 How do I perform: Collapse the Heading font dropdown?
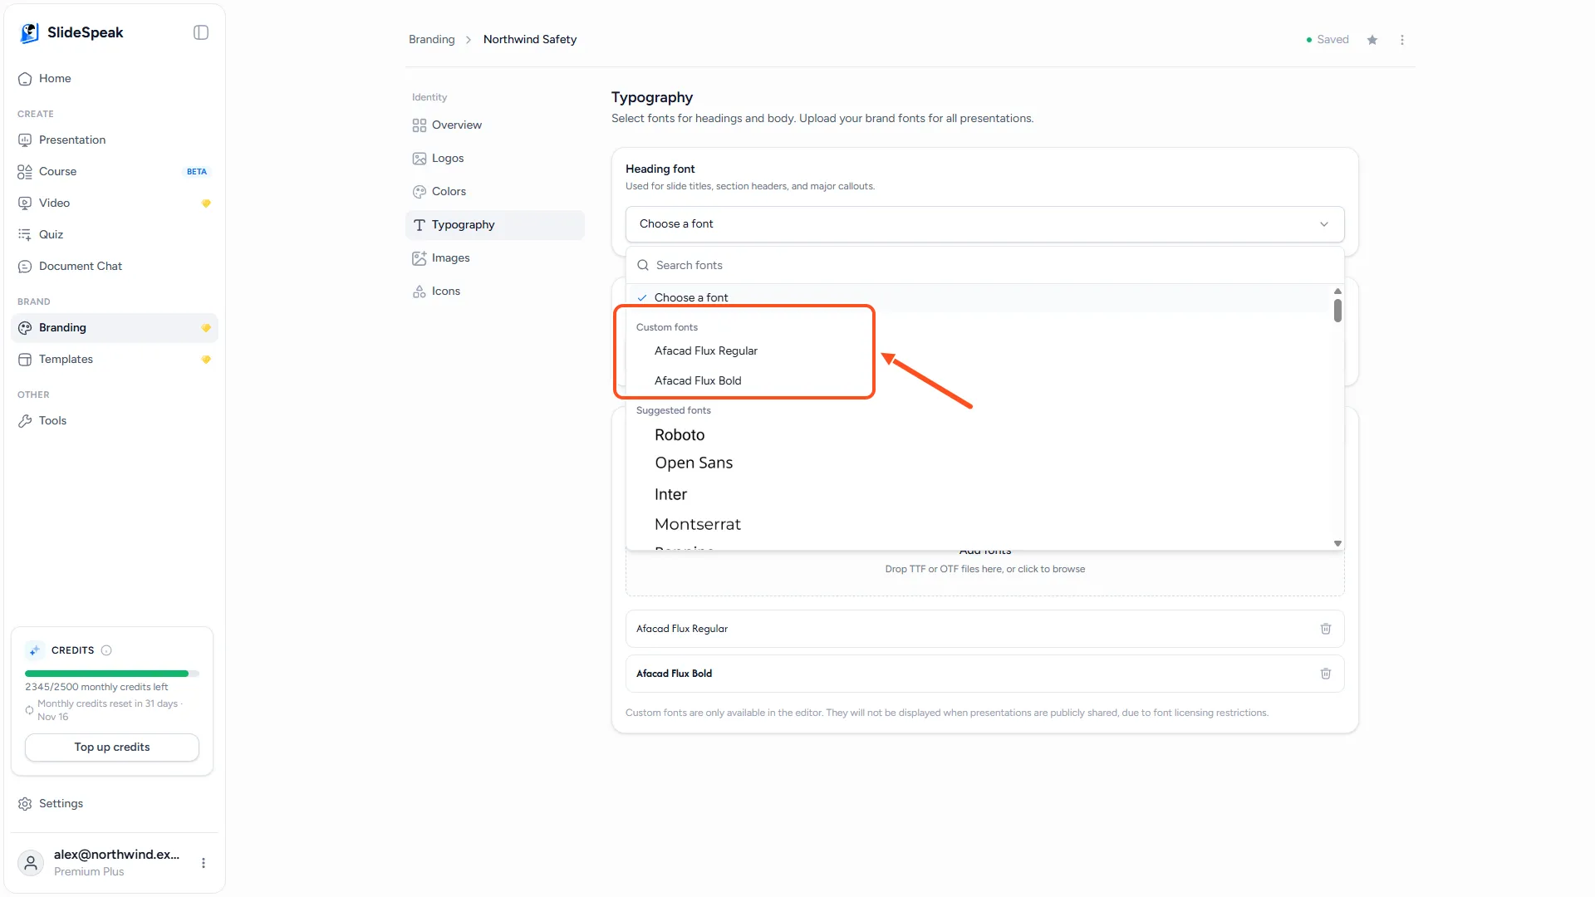(x=985, y=224)
